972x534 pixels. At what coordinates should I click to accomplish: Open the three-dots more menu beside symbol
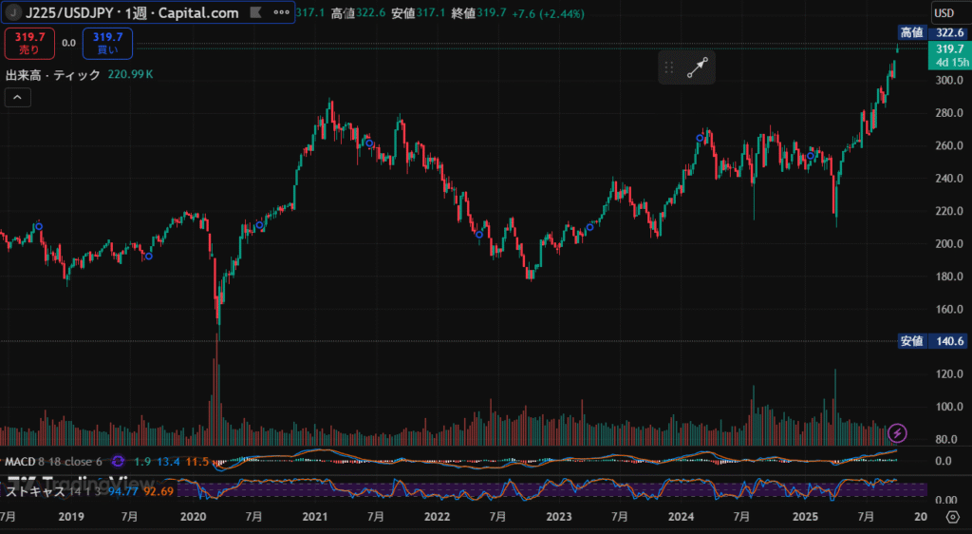pyautogui.click(x=279, y=12)
